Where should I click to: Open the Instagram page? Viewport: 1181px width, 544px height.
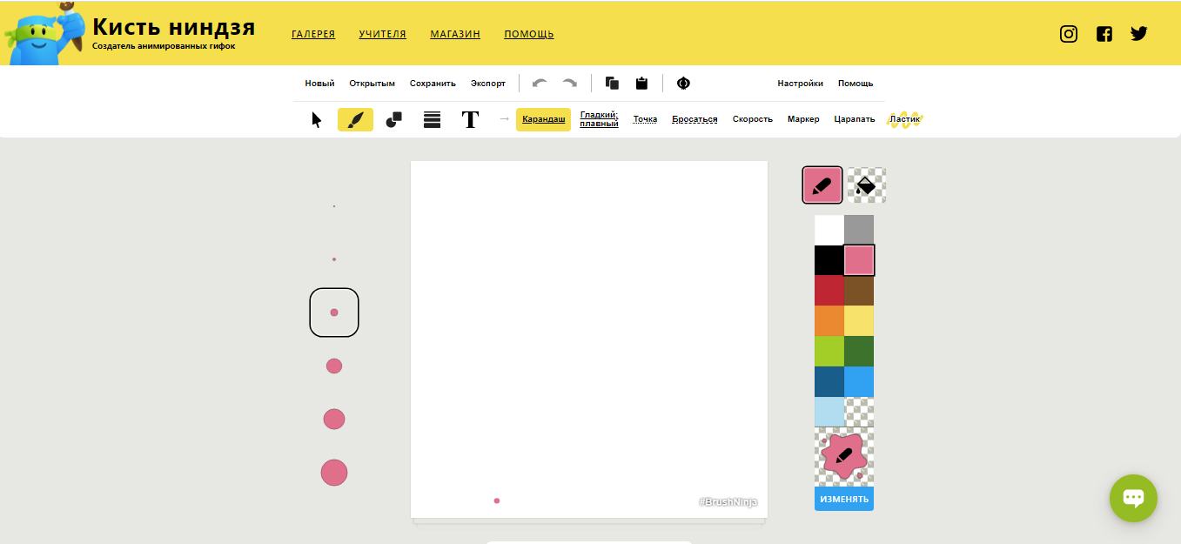click(1069, 34)
